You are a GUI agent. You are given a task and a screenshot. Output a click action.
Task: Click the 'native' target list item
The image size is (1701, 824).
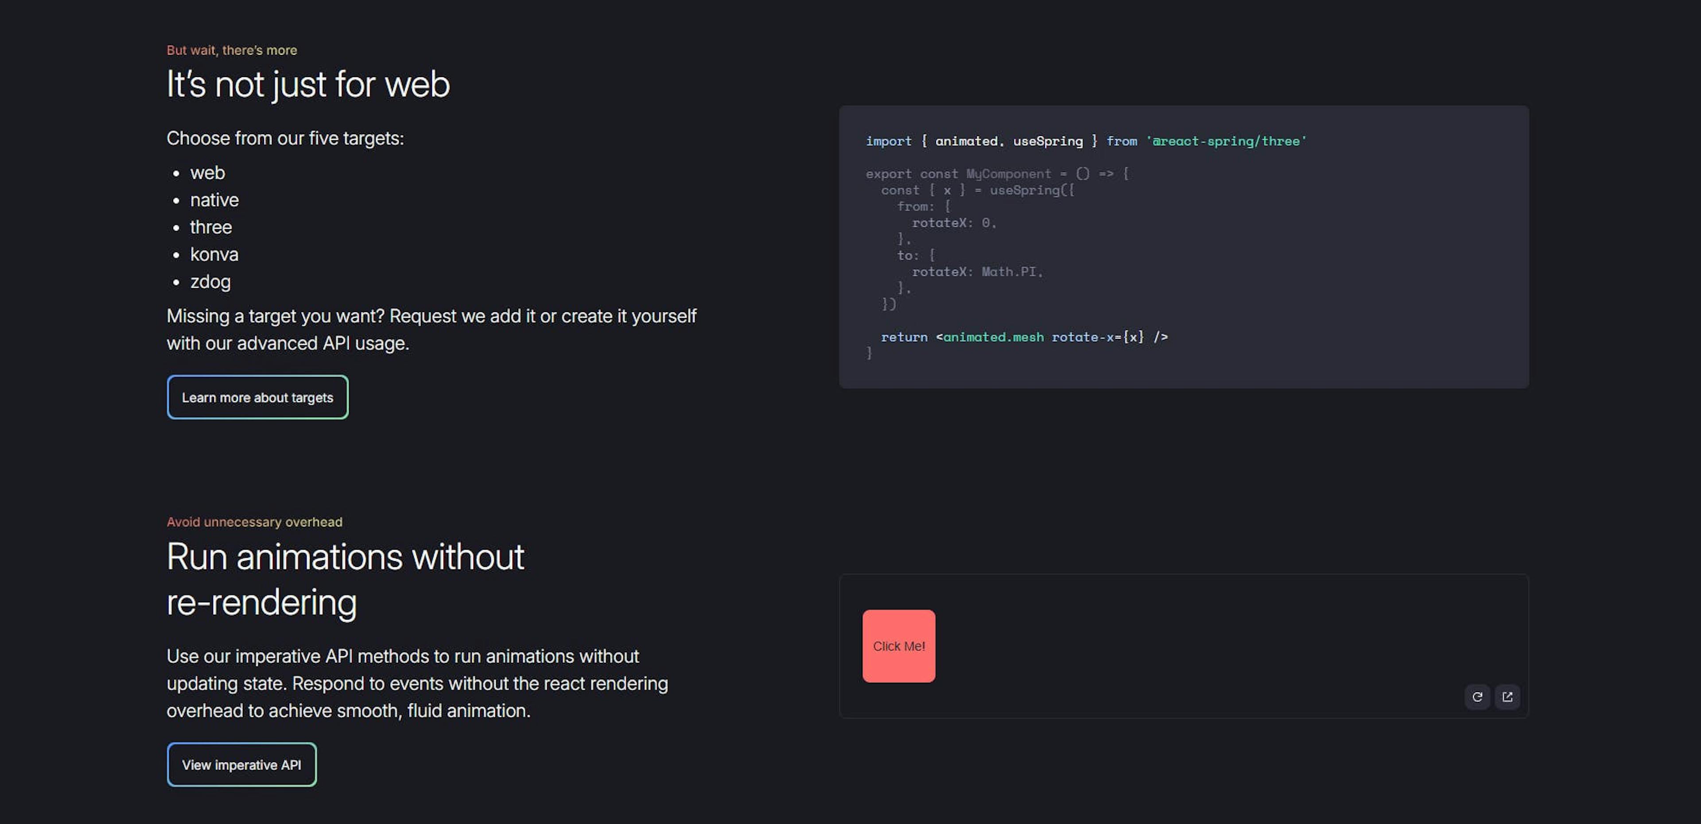click(x=214, y=200)
